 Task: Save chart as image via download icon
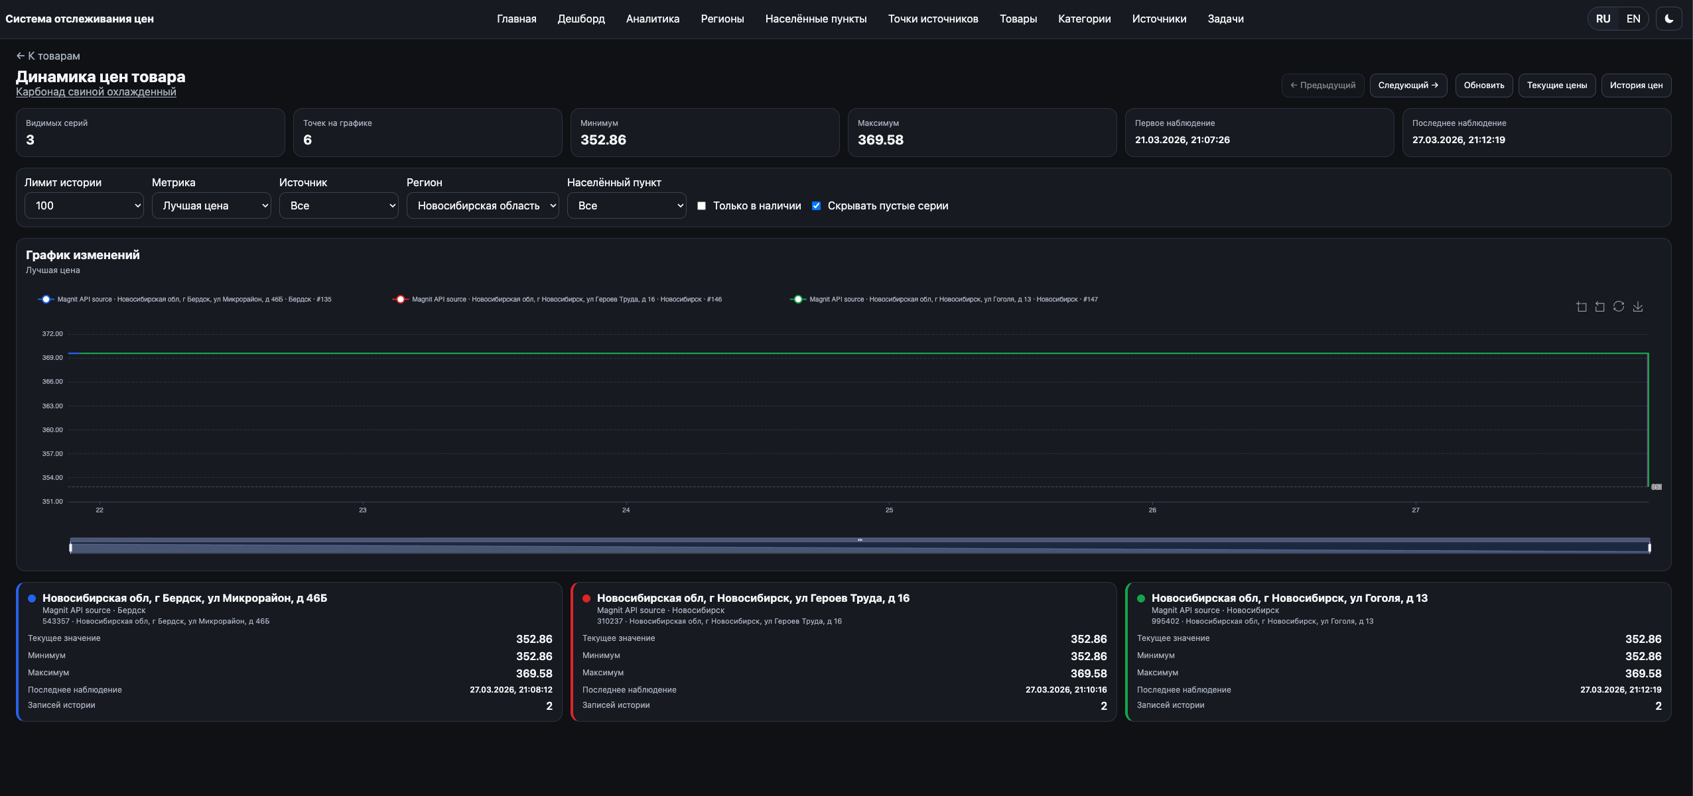[x=1638, y=306]
